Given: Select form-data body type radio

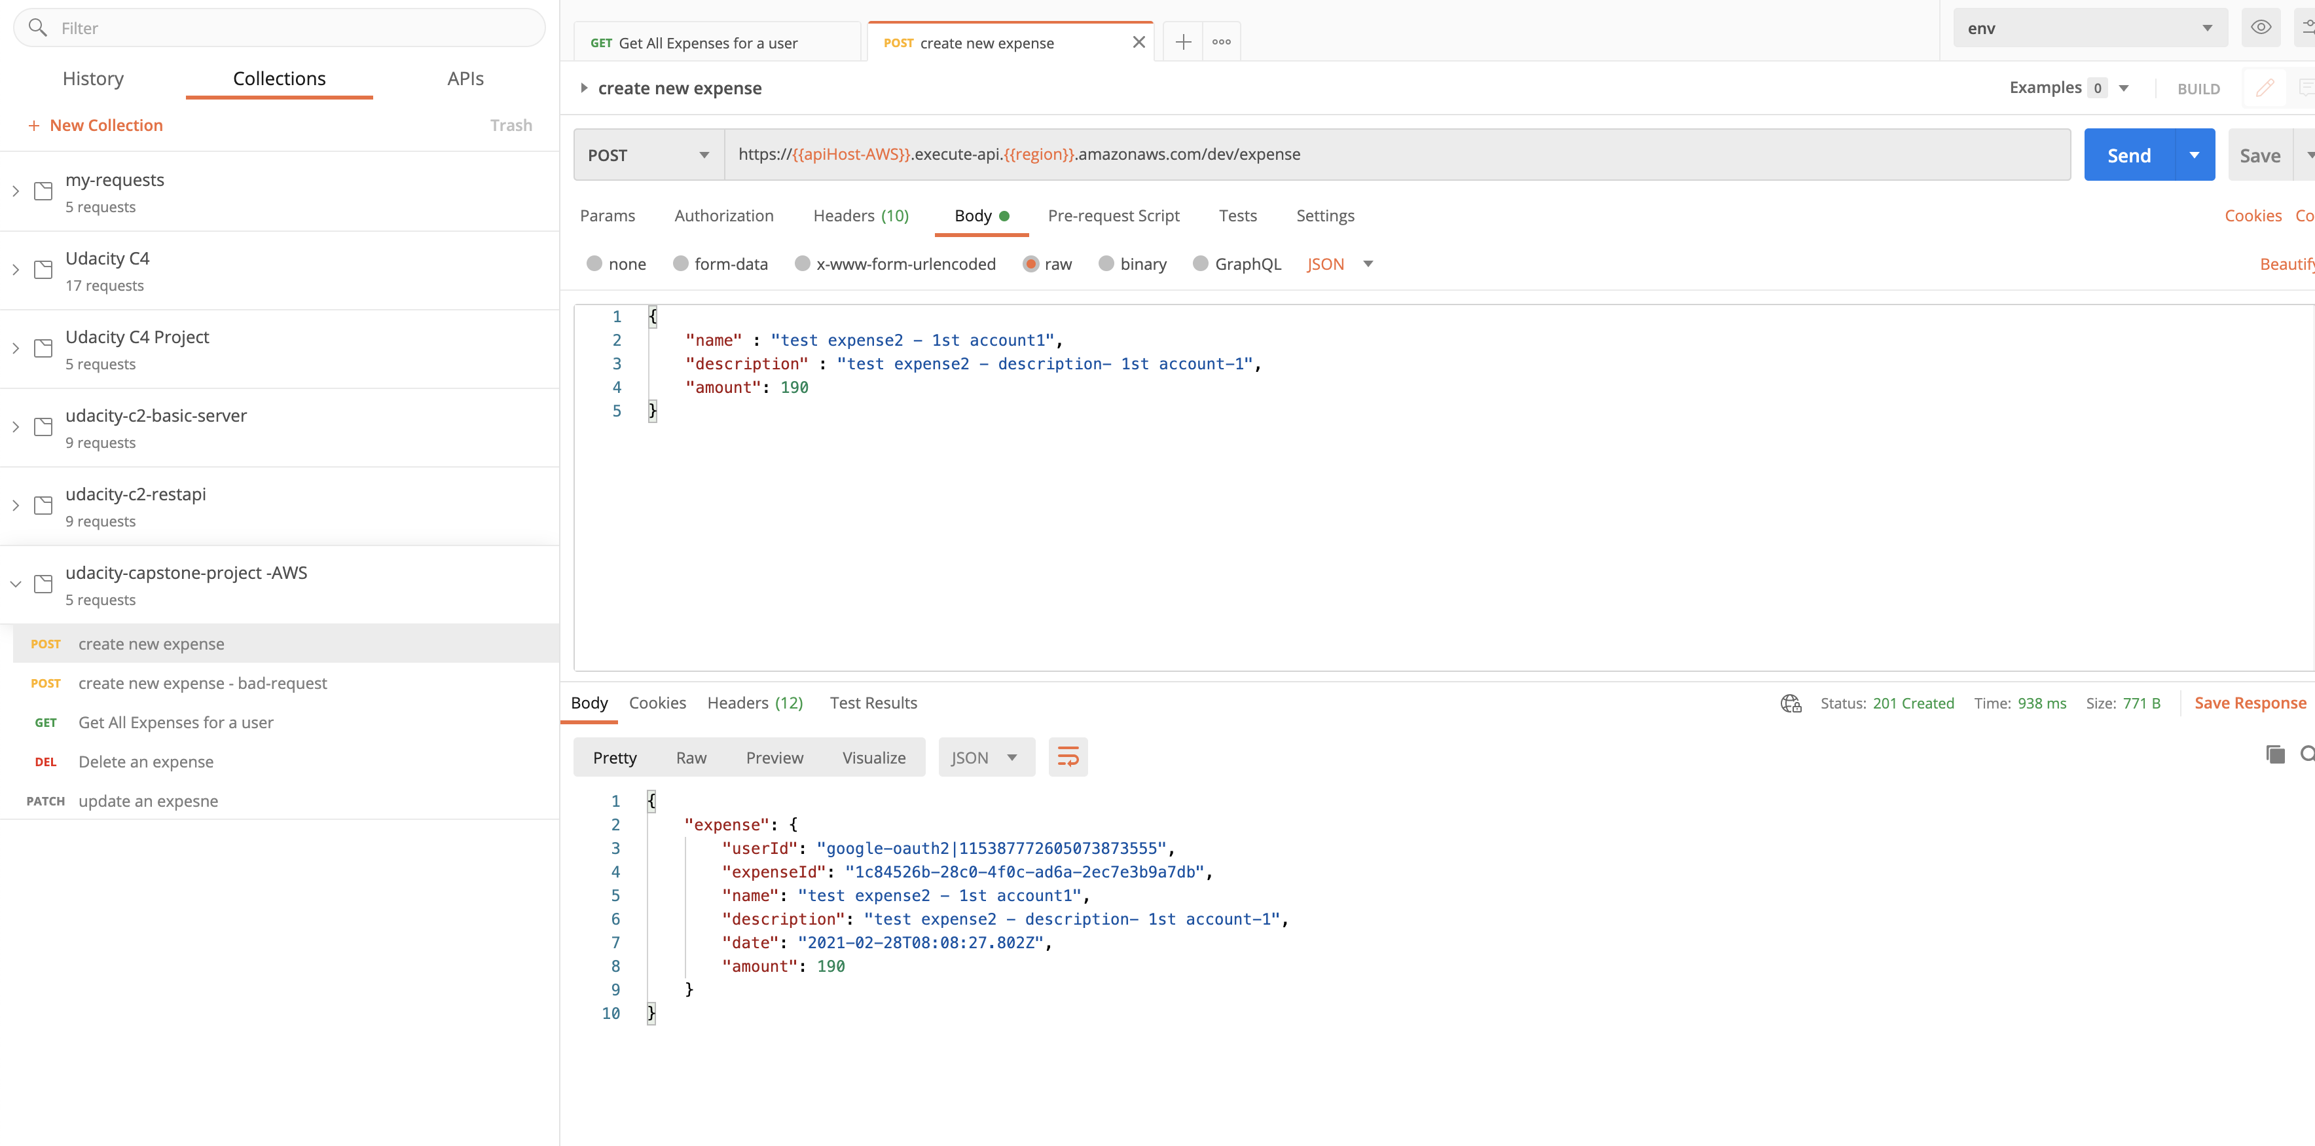Looking at the screenshot, I should [x=680, y=265].
